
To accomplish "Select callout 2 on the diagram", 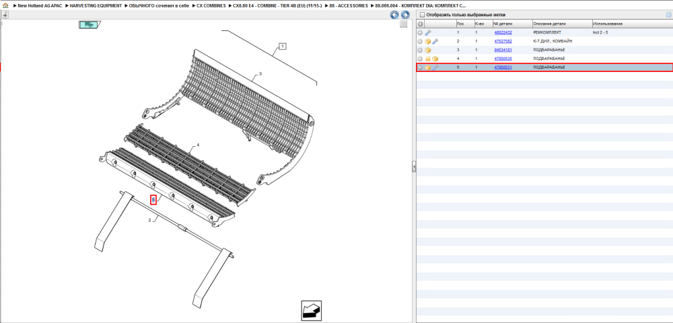I will click(149, 221).
